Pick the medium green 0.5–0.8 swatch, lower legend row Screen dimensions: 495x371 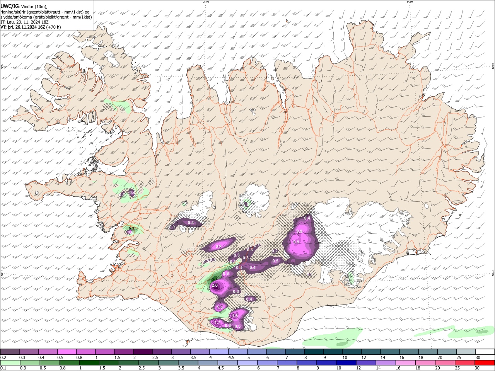tap(49, 362)
